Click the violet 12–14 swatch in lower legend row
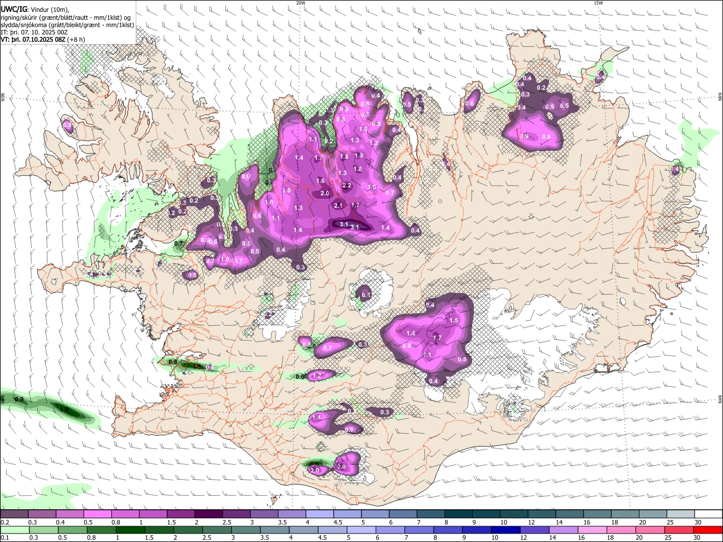The image size is (723, 542). [x=534, y=530]
